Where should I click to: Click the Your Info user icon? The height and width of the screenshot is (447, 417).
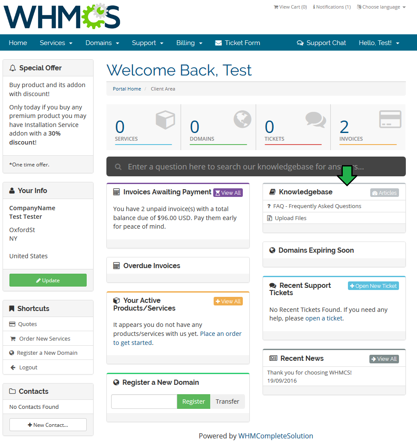pos(12,190)
